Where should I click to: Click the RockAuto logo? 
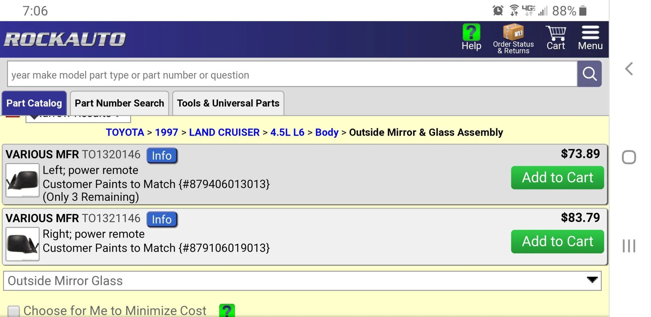coord(65,39)
